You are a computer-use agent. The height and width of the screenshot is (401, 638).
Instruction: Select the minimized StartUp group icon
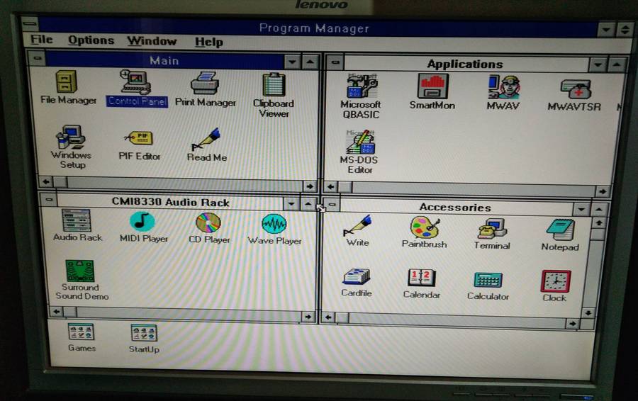pyautogui.click(x=144, y=339)
